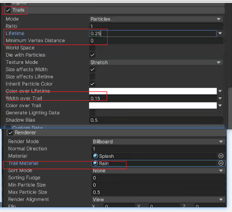
Task: Click the Shadow Bias field
Action: 156,120
